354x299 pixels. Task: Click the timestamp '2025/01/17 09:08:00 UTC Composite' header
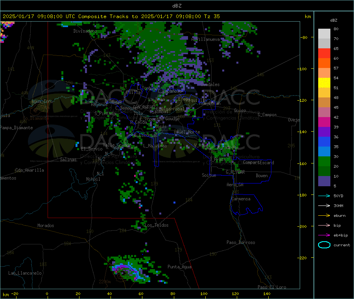tap(54, 17)
